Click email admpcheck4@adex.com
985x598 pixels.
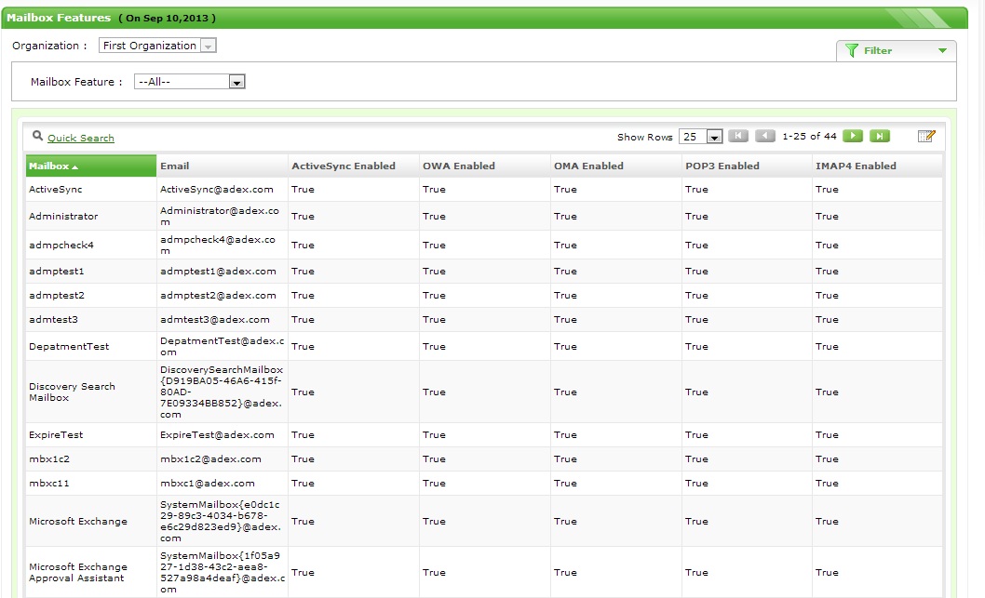click(x=217, y=245)
